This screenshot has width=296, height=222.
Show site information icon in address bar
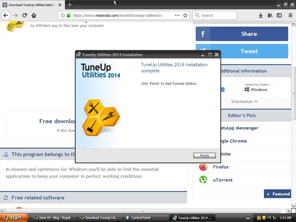(x=63, y=15)
